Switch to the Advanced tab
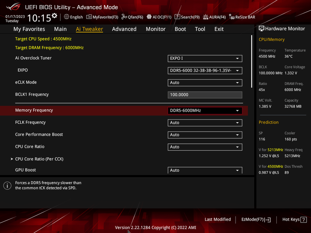Viewport: 311px width, 233px height. pyautogui.click(x=124, y=29)
